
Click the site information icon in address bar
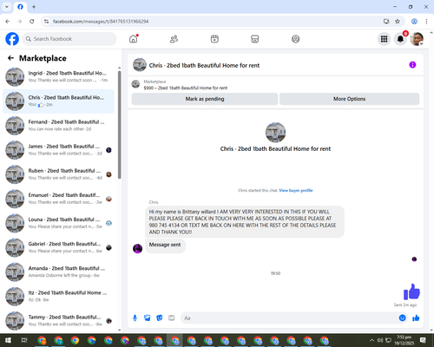pos(46,22)
